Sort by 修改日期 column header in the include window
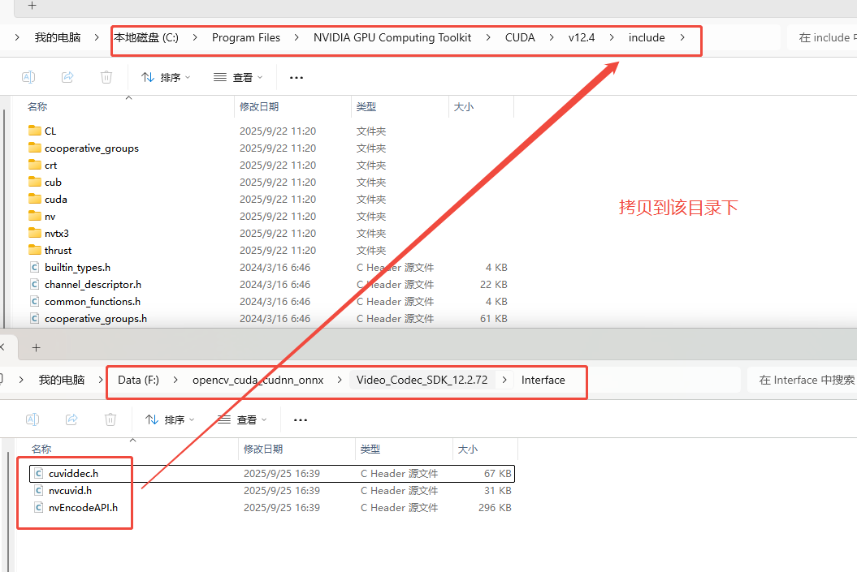The width and height of the screenshot is (857, 572). [259, 106]
